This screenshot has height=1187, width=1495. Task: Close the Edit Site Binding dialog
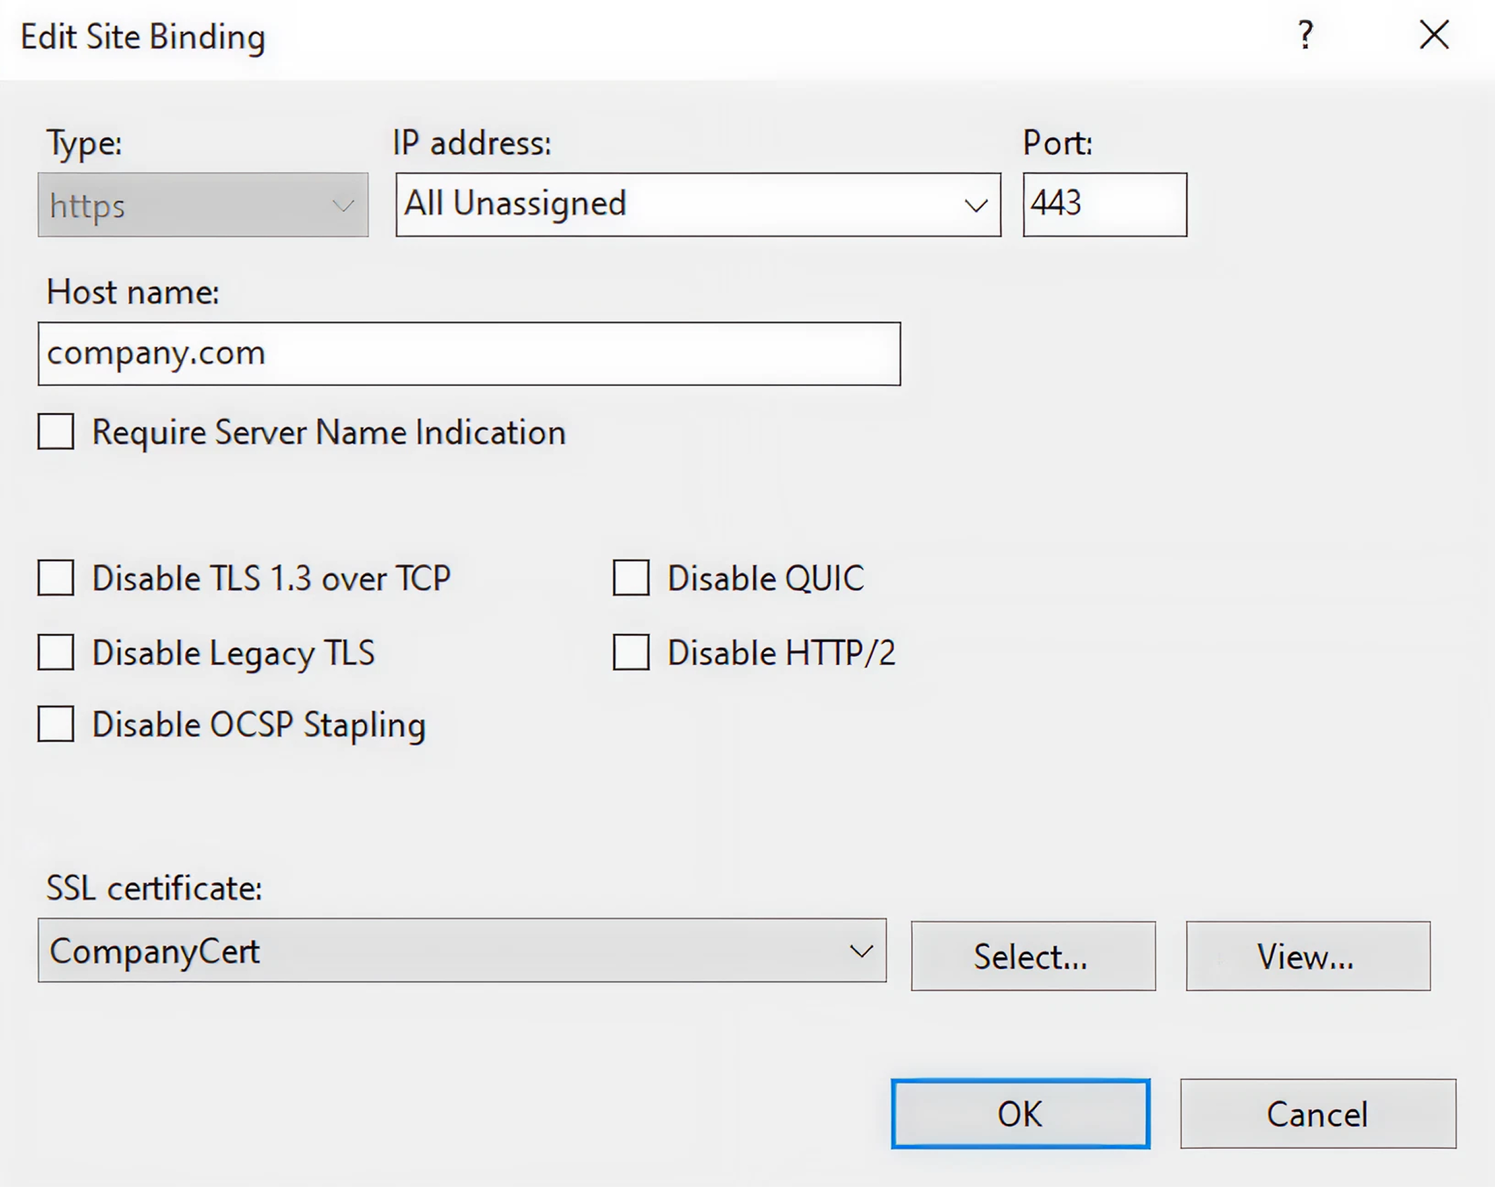tap(1434, 35)
